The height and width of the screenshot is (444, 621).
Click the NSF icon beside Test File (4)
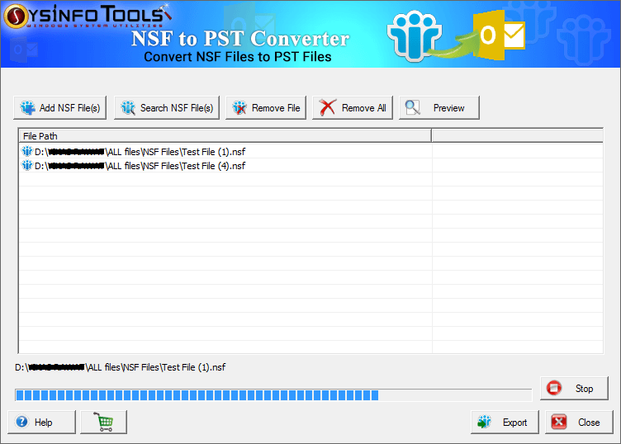tap(27, 165)
